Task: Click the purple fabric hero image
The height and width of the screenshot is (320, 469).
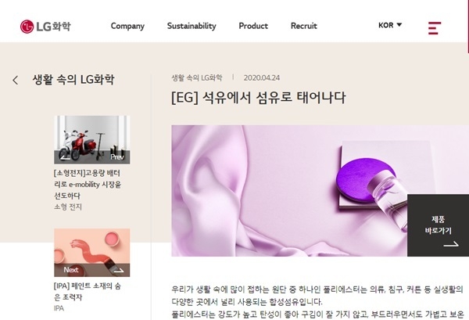Action: (x=289, y=191)
